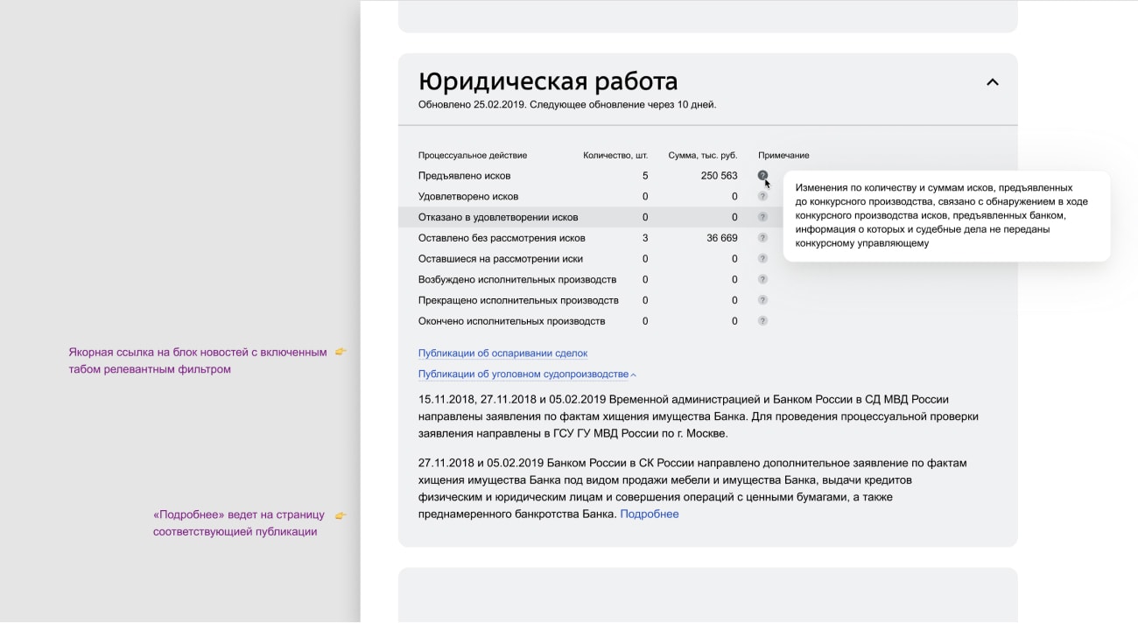Image resolution: width=1138 pixels, height=623 pixels.
Task: Follow the Подробнее link
Action: pyautogui.click(x=649, y=514)
